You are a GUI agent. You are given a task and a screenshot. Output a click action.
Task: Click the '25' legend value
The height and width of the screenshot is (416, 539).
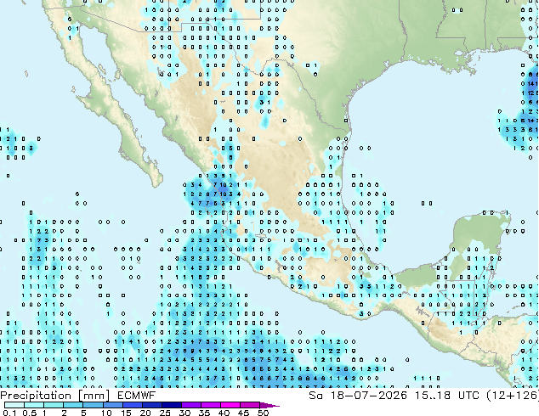click(165, 413)
